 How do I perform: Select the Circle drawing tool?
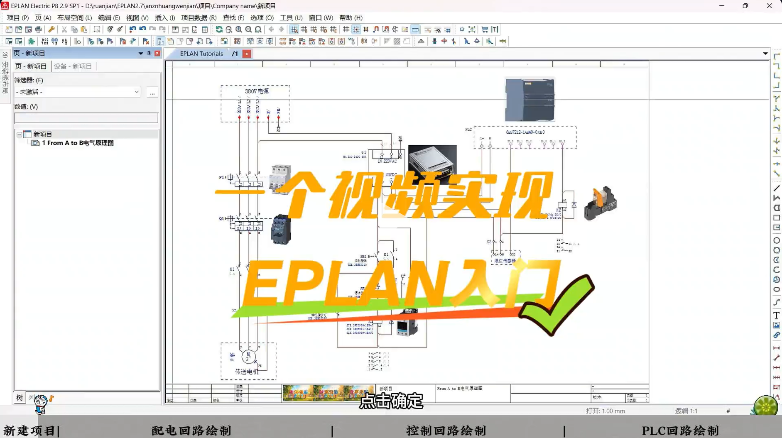(776, 240)
